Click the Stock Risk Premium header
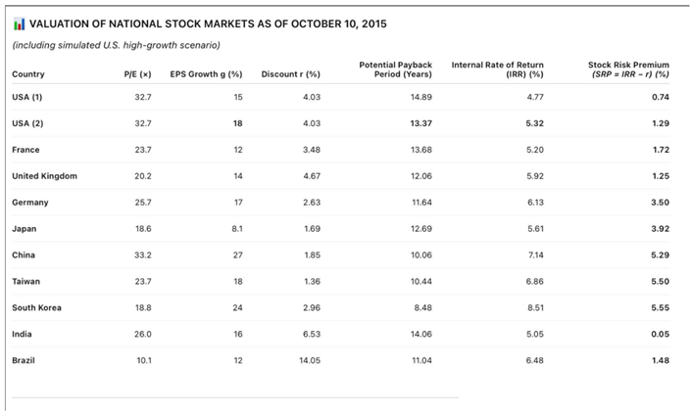Viewport: 692px width, 413px height. (627, 69)
